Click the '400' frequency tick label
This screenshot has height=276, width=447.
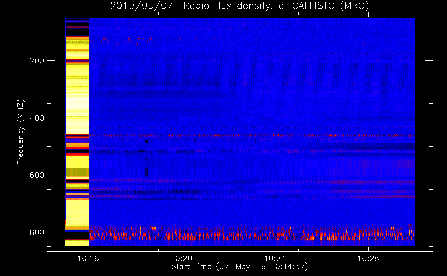click(37, 118)
